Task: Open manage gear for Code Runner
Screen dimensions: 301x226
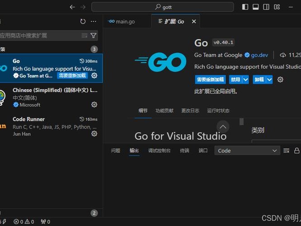Action: pos(94,134)
